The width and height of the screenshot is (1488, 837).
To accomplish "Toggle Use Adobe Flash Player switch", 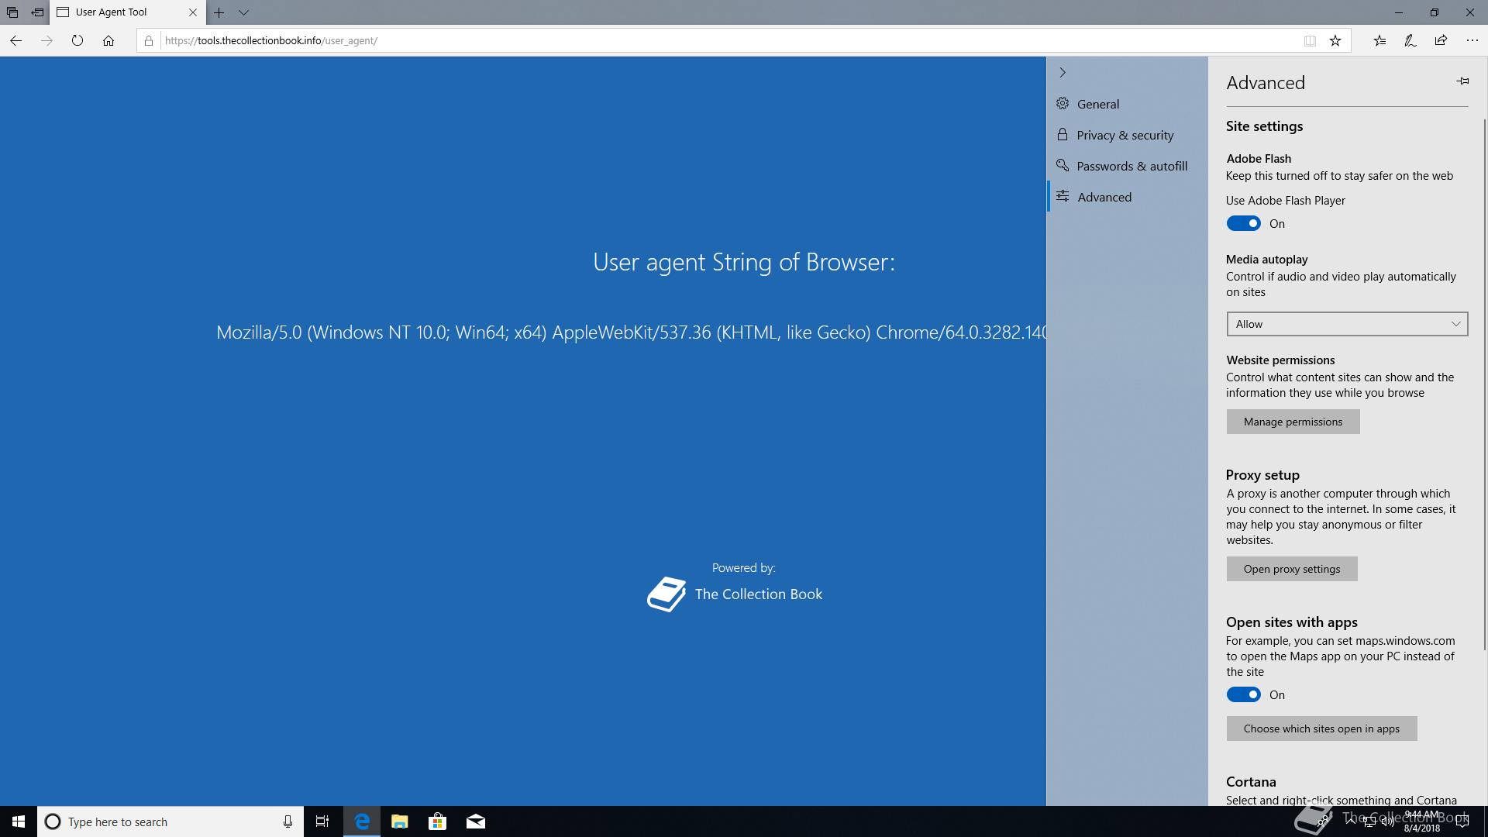I will [1244, 224].
